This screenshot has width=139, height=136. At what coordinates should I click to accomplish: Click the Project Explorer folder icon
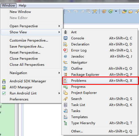point(65,93)
